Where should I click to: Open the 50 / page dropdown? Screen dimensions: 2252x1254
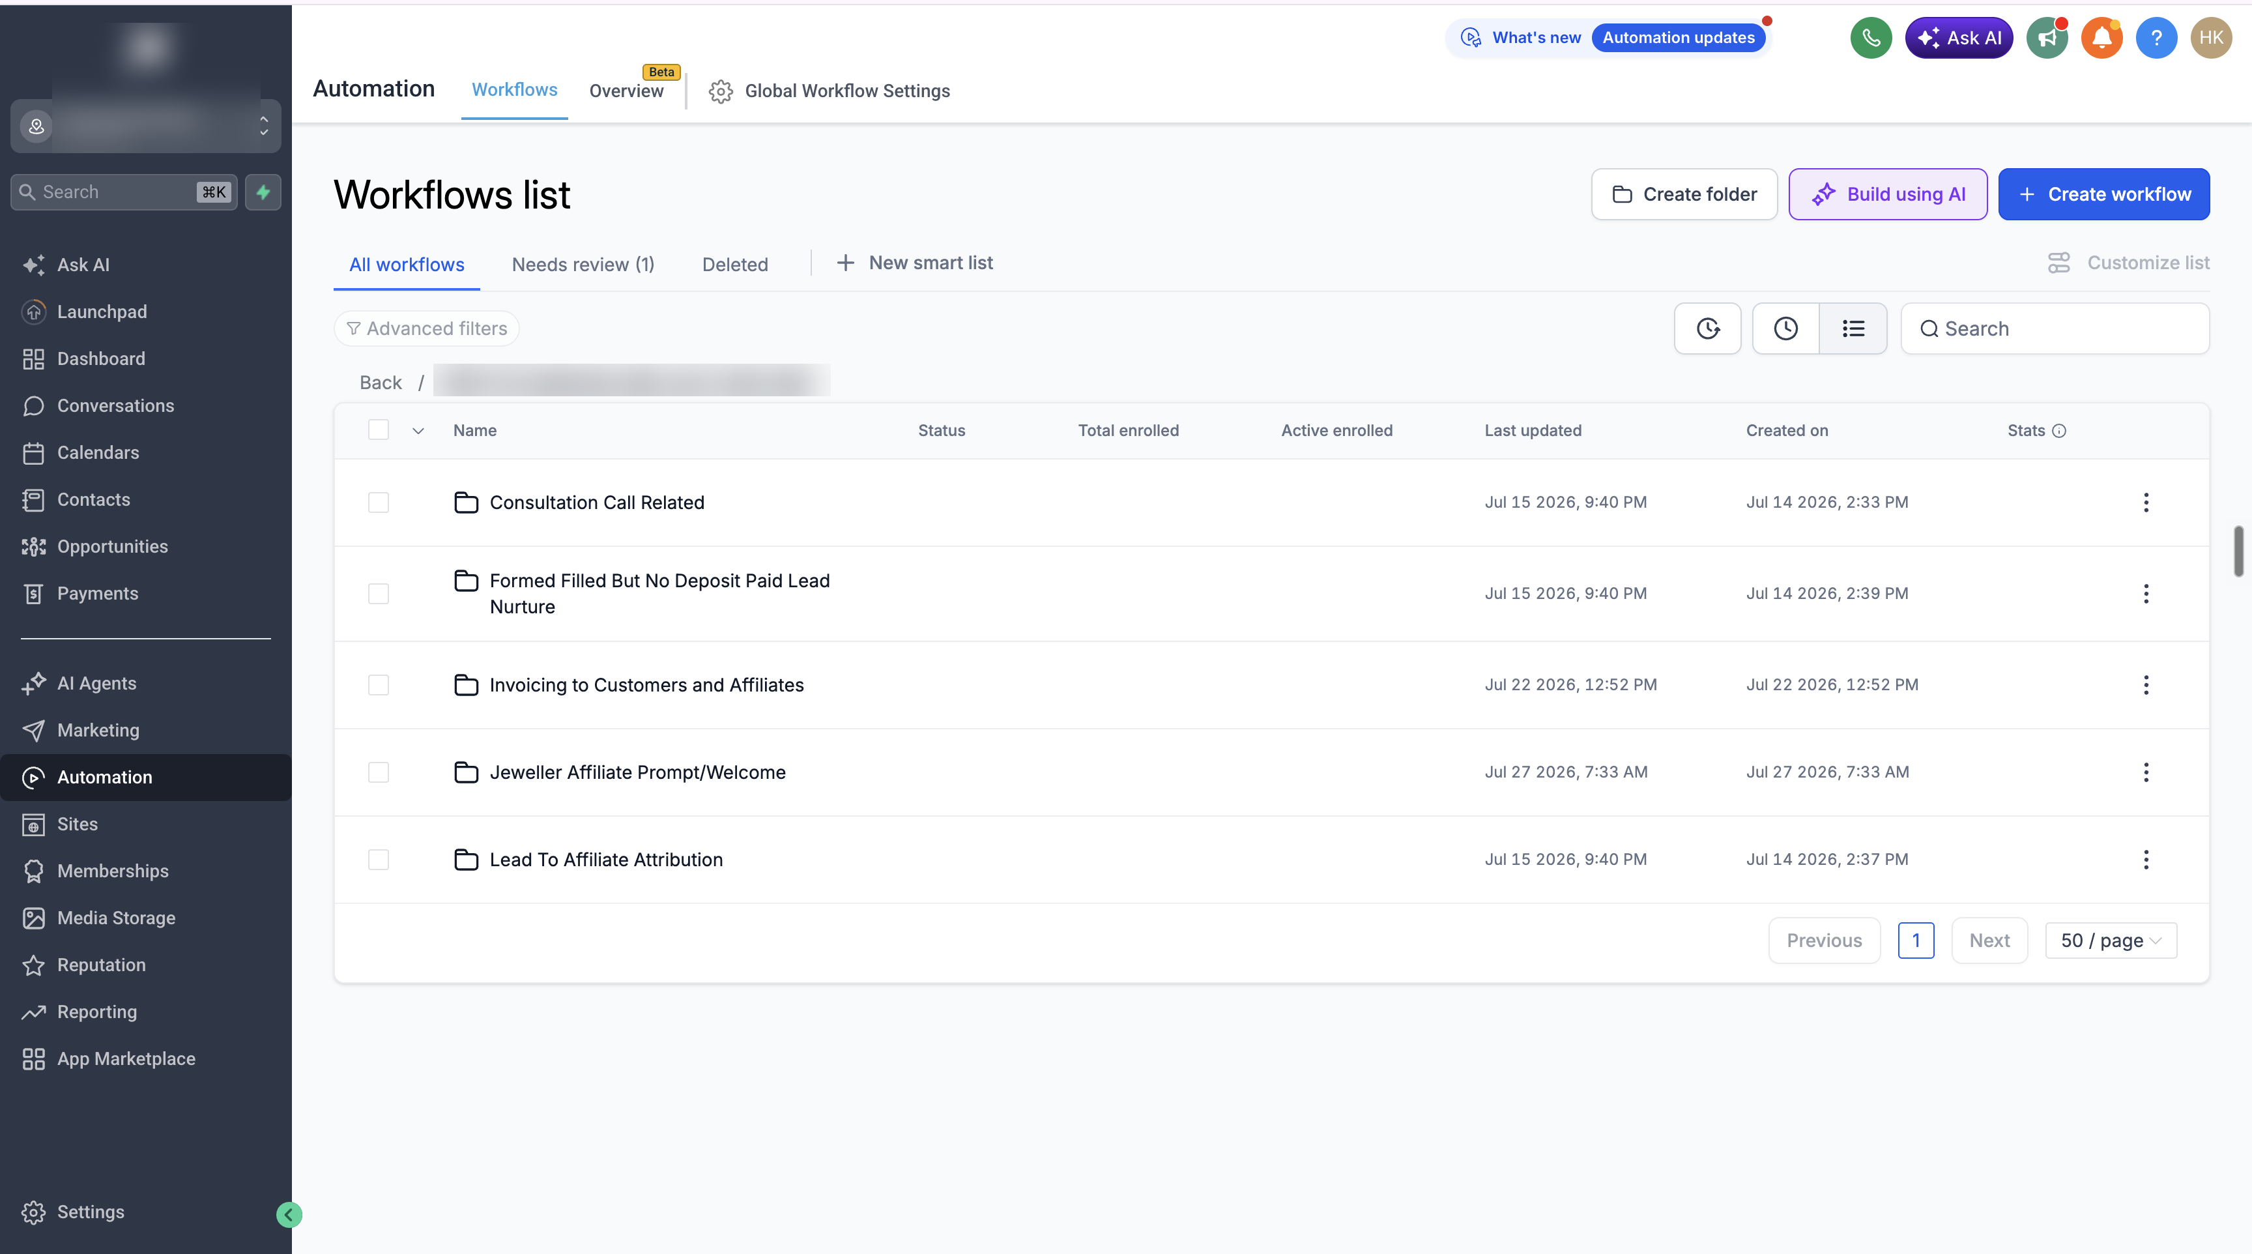(x=2111, y=940)
